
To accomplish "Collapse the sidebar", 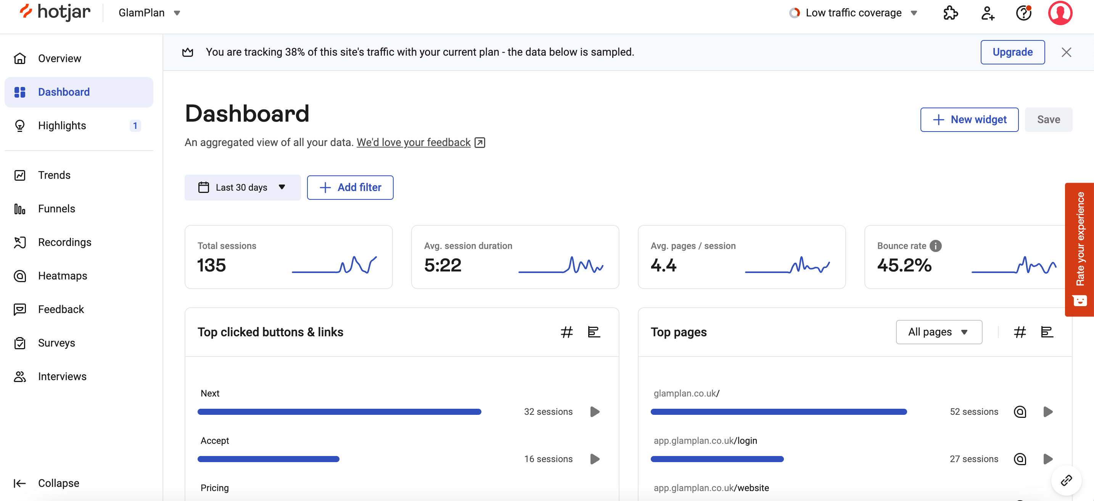I will pos(47,483).
